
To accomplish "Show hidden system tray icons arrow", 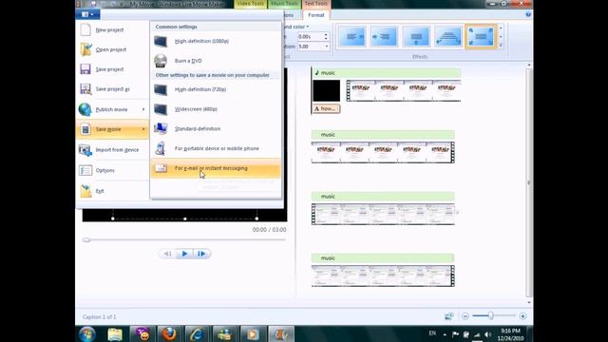I will (x=445, y=334).
